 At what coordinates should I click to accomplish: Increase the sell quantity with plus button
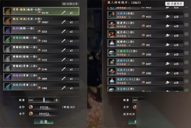tap(57, 100)
